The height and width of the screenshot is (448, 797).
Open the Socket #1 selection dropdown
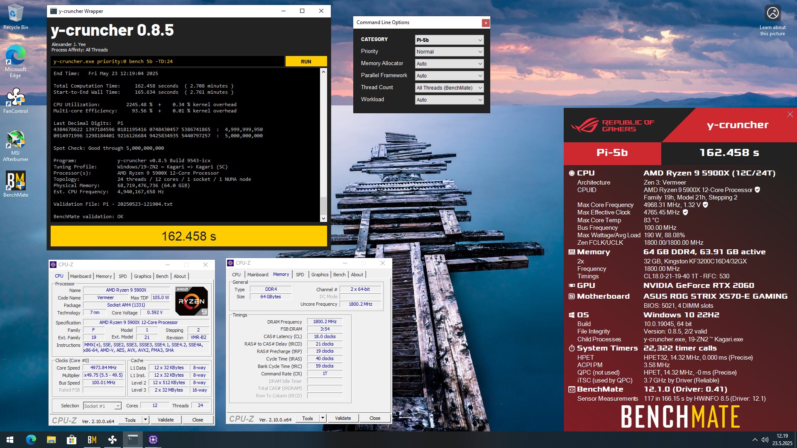point(102,406)
